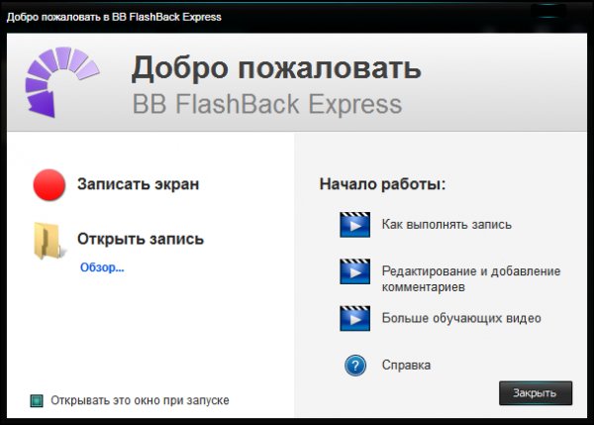Viewport: 594px width, 425px height.
Task: Play the 'Больше обучающих видео' video icon
Action: point(354,318)
